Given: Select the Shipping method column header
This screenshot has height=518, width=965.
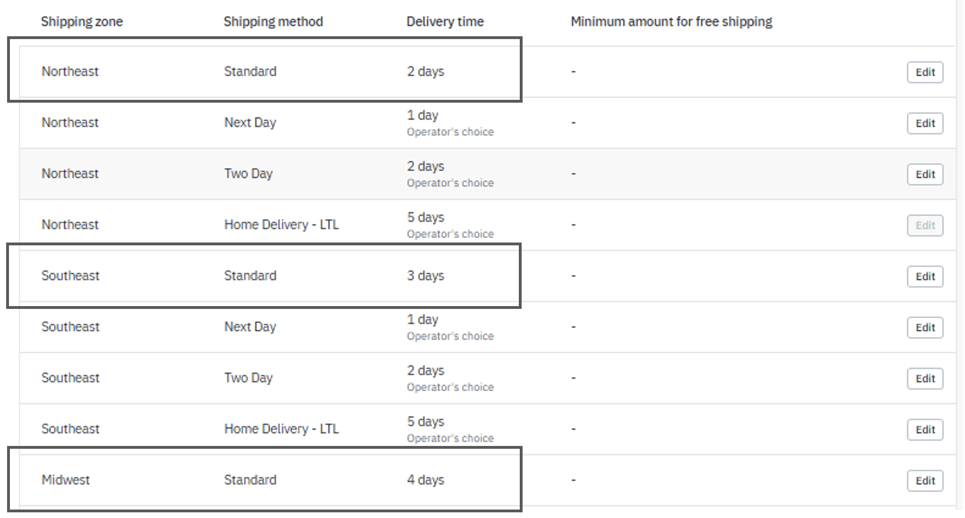Looking at the screenshot, I should [273, 22].
